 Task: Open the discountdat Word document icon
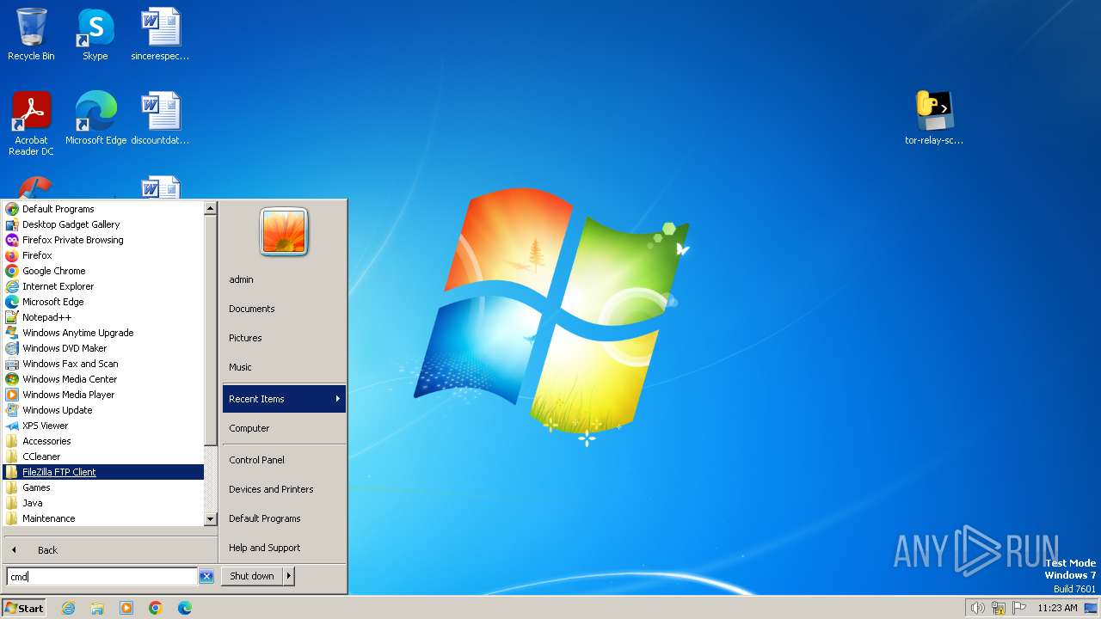(x=160, y=118)
